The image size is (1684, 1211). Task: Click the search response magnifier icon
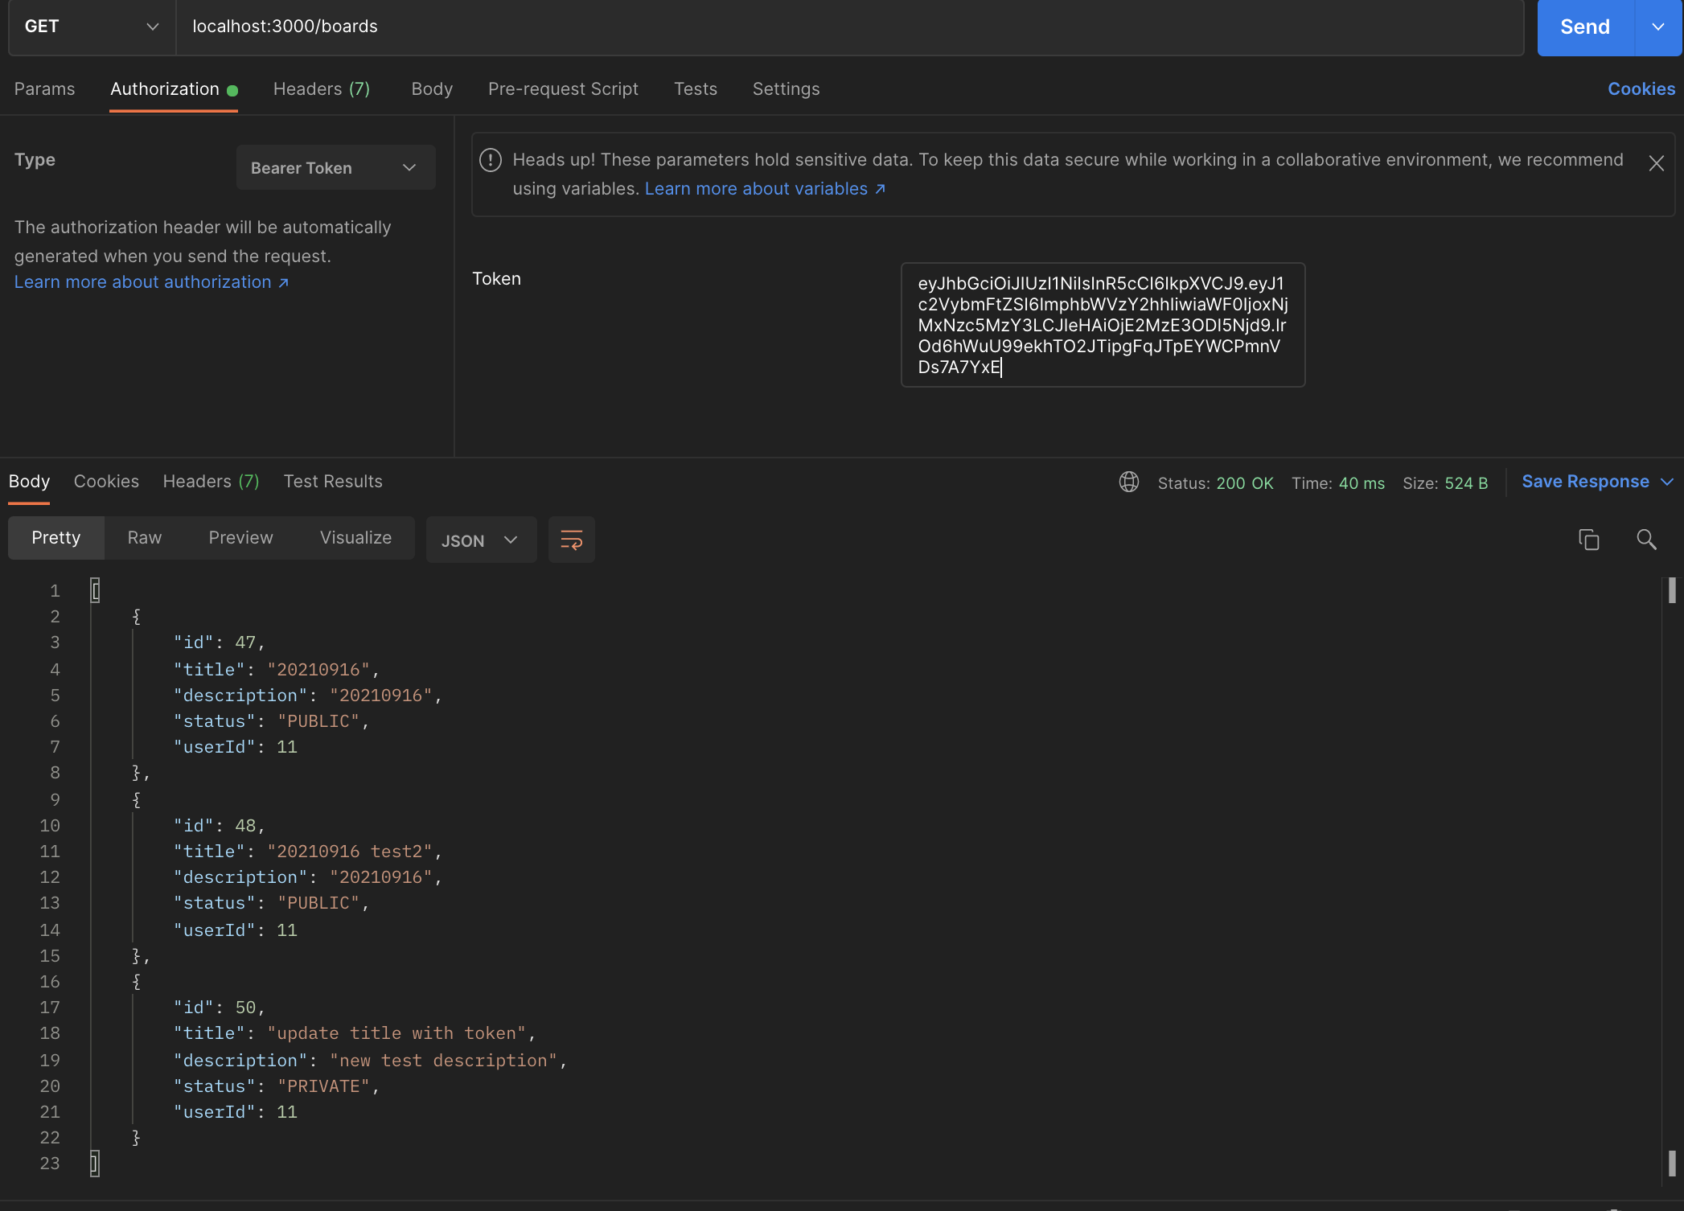pos(1646,540)
